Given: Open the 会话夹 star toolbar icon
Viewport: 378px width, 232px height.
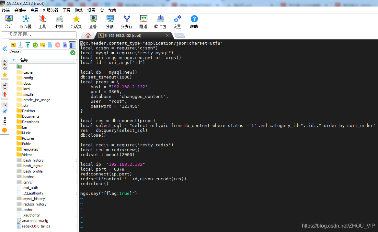Looking at the screenshot, I should [x=76, y=22].
